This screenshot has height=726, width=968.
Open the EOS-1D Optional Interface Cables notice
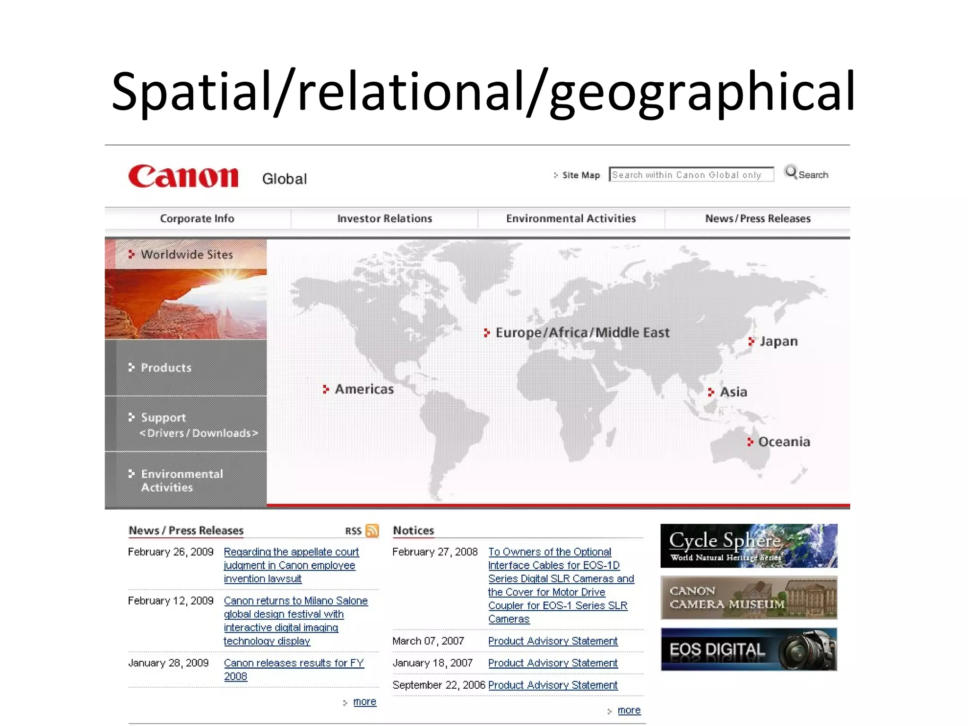(561, 585)
